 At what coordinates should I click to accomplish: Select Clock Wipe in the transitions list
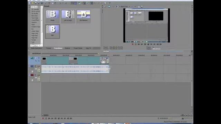coord(35,18)
